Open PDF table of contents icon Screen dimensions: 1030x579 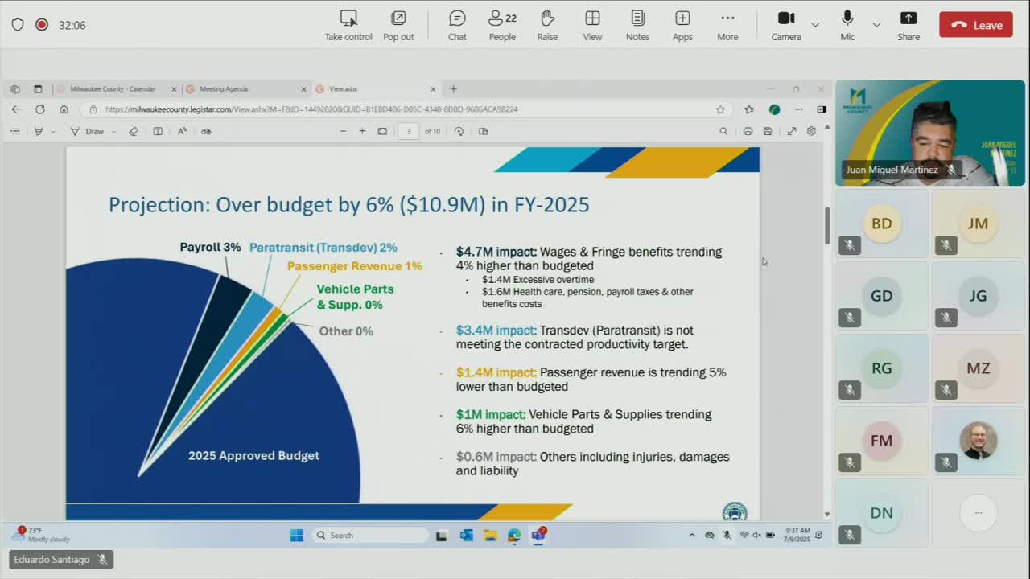tap(14, 131)
